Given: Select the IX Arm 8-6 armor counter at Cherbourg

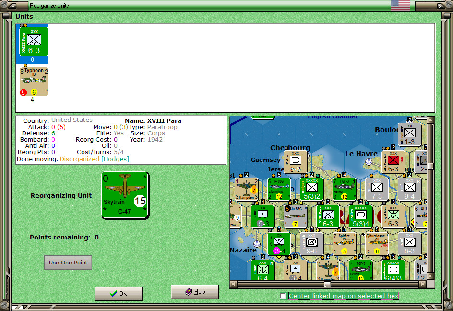Looking at the screenshot, I should 295,162.
